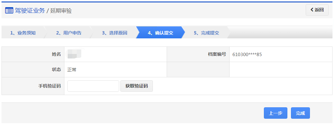Click the 姓名 field label
Image resolution: width=334 pixels, height=125 pixels.
tap(56, 54)
